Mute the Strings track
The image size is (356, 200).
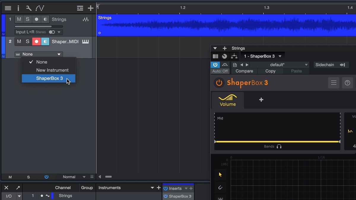[x=19, y=19]
